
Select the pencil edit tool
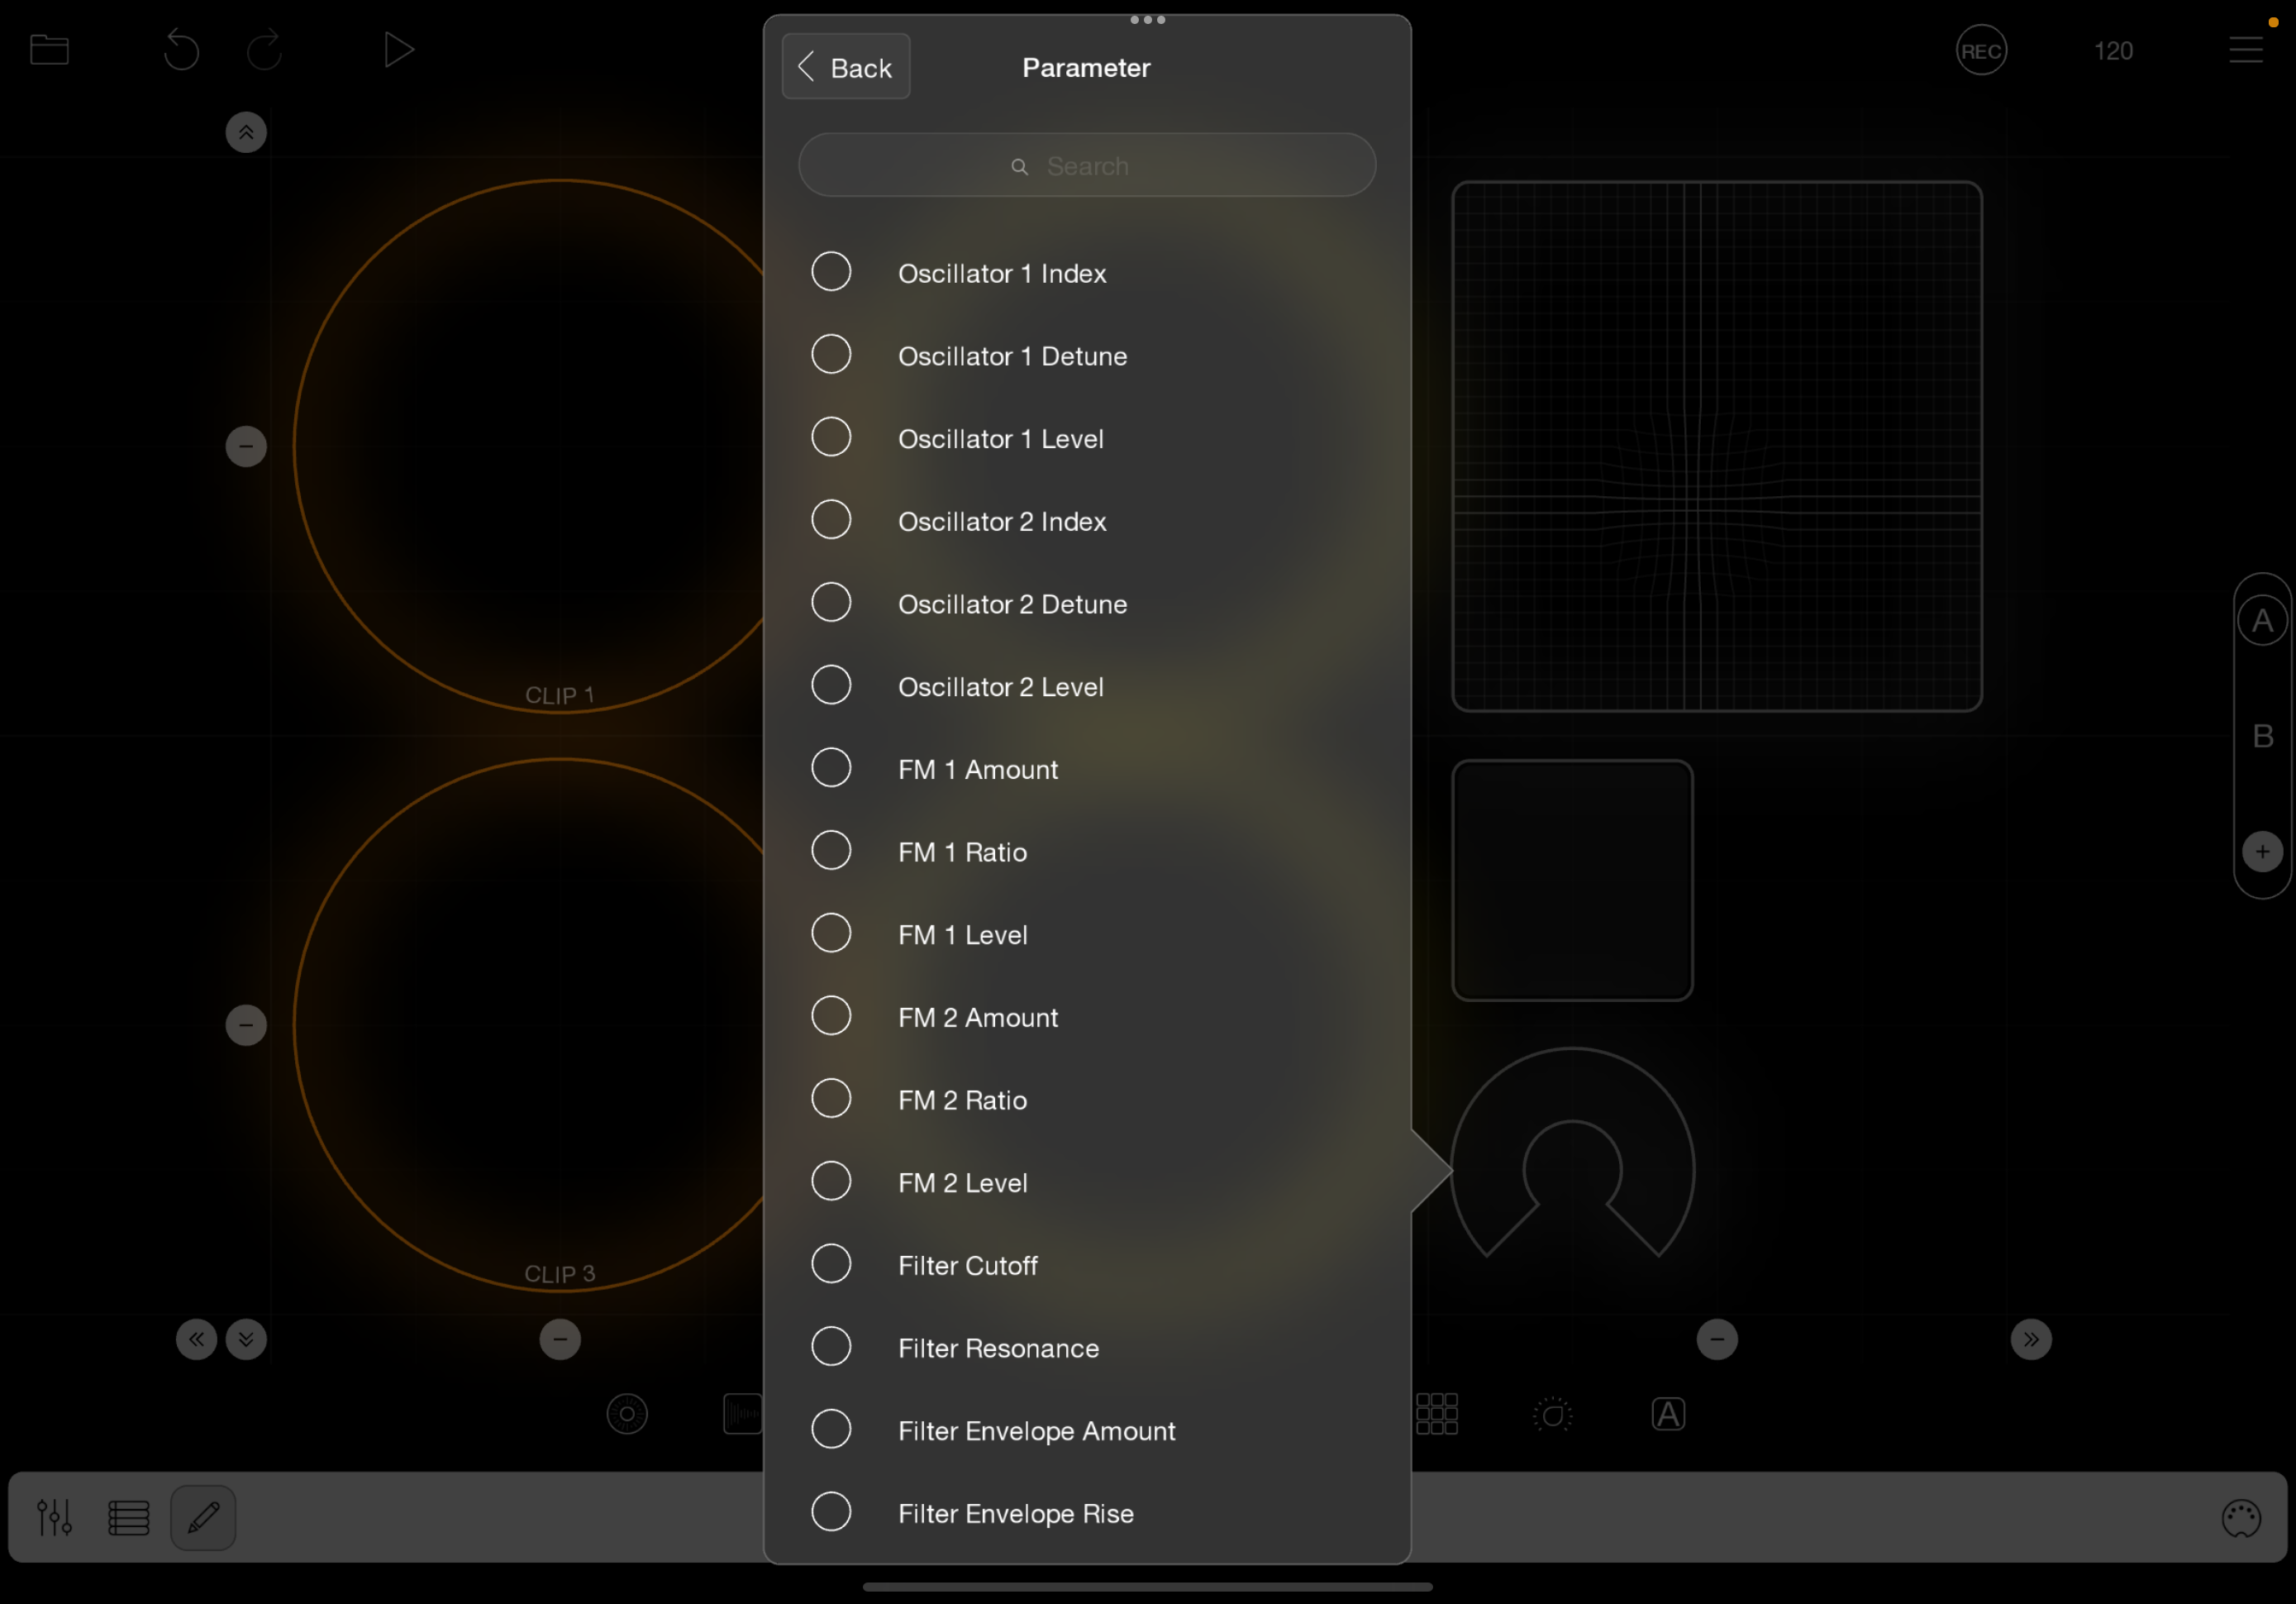tap(203, 1517)
